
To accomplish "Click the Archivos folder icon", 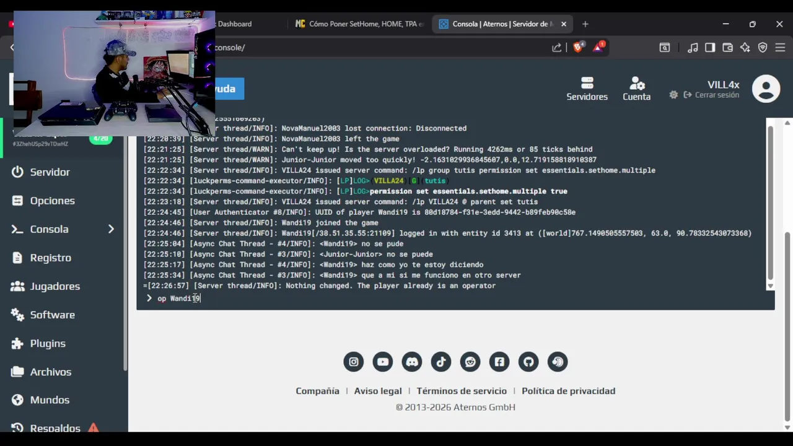I will tap(17, 372).
